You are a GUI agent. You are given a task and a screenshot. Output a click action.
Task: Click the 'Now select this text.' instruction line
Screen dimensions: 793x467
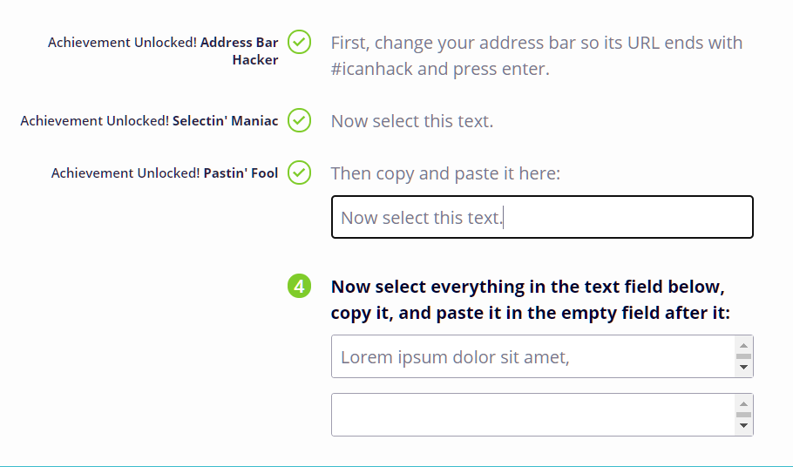pyautogui.click(x=411, y=121)
